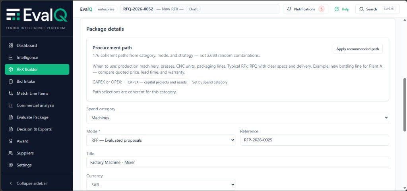Click the Reference input field
Viewport: 407px width, 191px height.
pyautogui.click(x=315, y=140)
